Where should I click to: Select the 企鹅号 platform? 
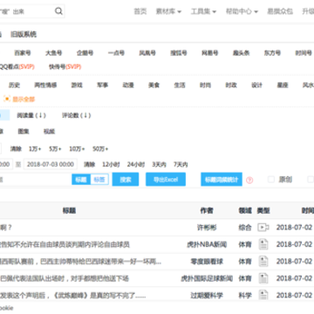[x=85, y=53]
